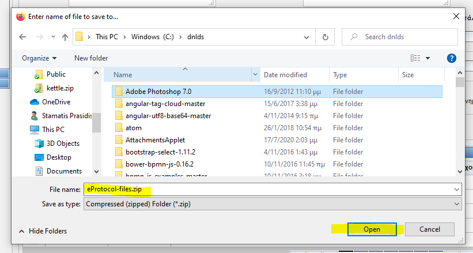Click the Adobe Photoshop 7.0 folder icon

(x=119, y=91)
